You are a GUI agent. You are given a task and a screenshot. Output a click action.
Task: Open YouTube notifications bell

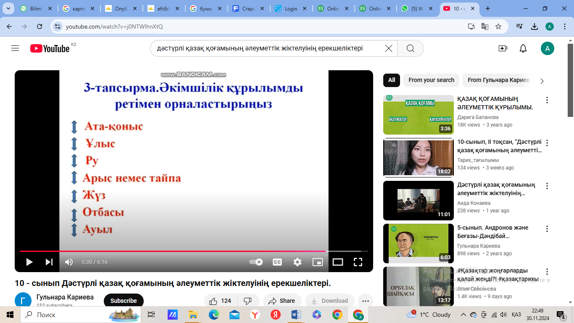click(x=523, y=48)
